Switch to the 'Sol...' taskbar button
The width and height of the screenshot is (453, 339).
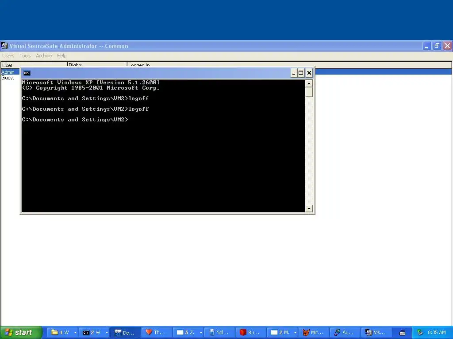point(219,333)
